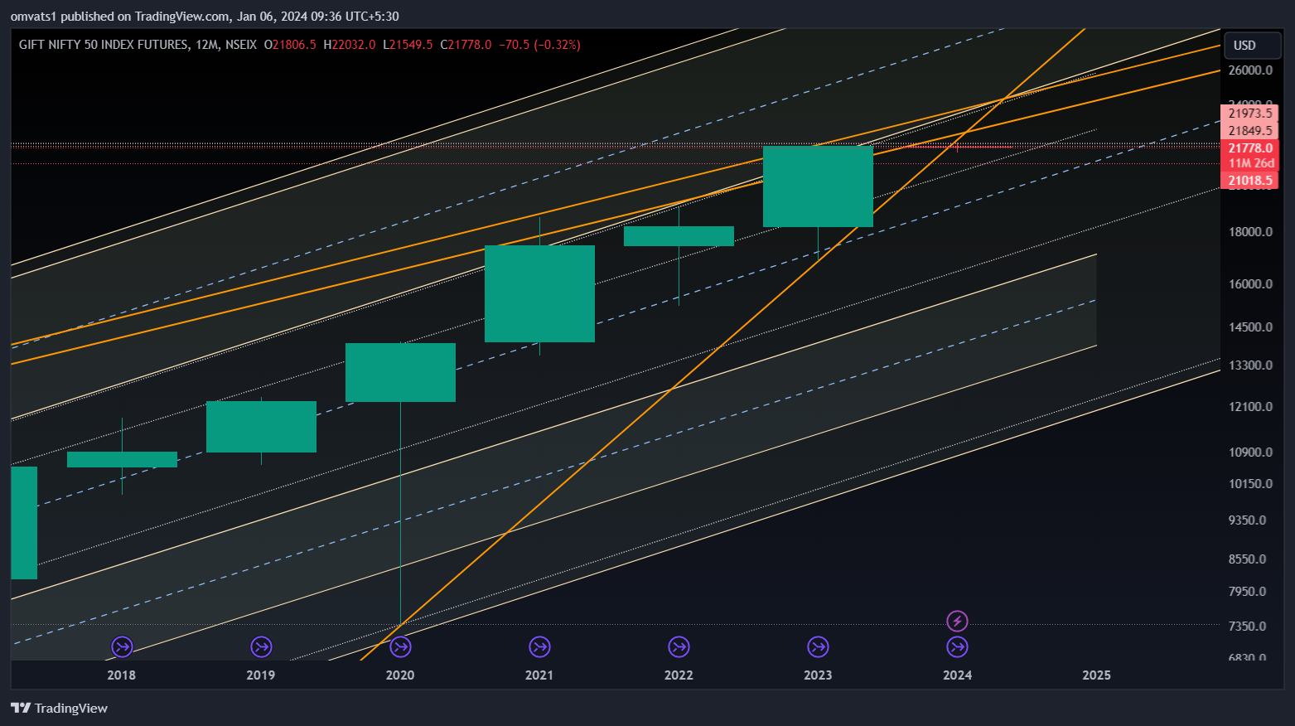This screenshot has width=1295, height=726.
Task: Click the 16000.0 price axis value
Action: 1250,283
